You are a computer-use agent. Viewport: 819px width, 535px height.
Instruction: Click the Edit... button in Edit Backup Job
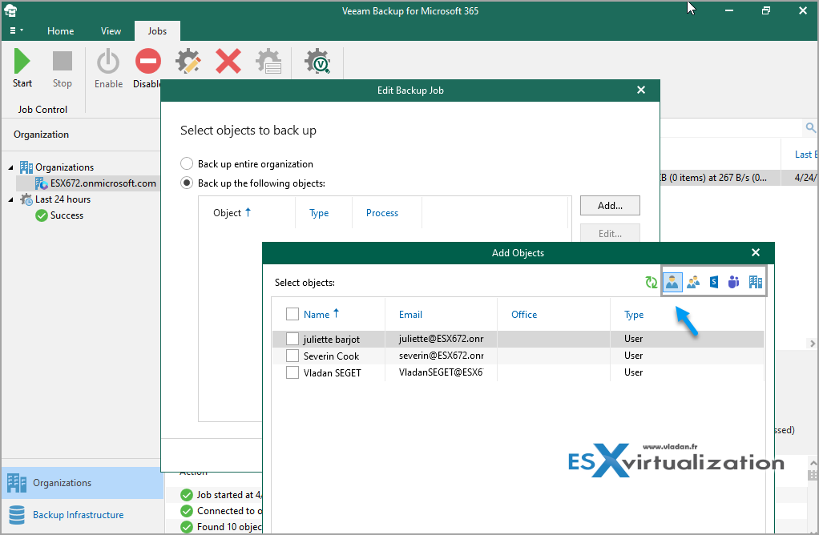point(610,233)
